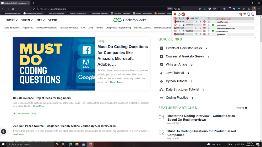Click Must Do Coding Questions banner image
The width and height of the screenshot is (262, 147).
[54, 64]
